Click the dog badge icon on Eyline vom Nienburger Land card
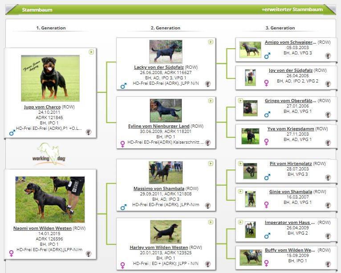Screen dimensions: 341x273 [x=208, y=144]
